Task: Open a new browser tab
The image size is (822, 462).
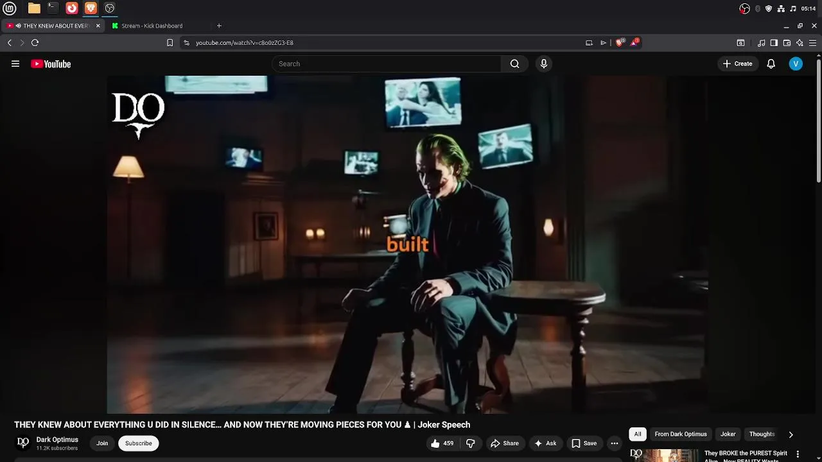Action: pyautogui.click(x=219, y=26)
